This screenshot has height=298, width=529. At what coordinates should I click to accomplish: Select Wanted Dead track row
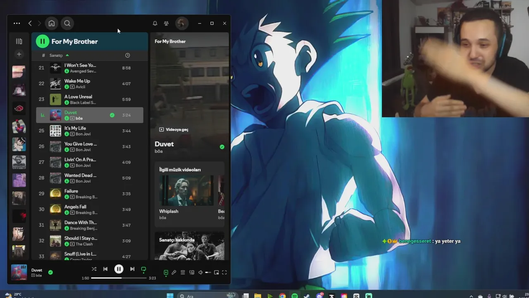[90, 178]
